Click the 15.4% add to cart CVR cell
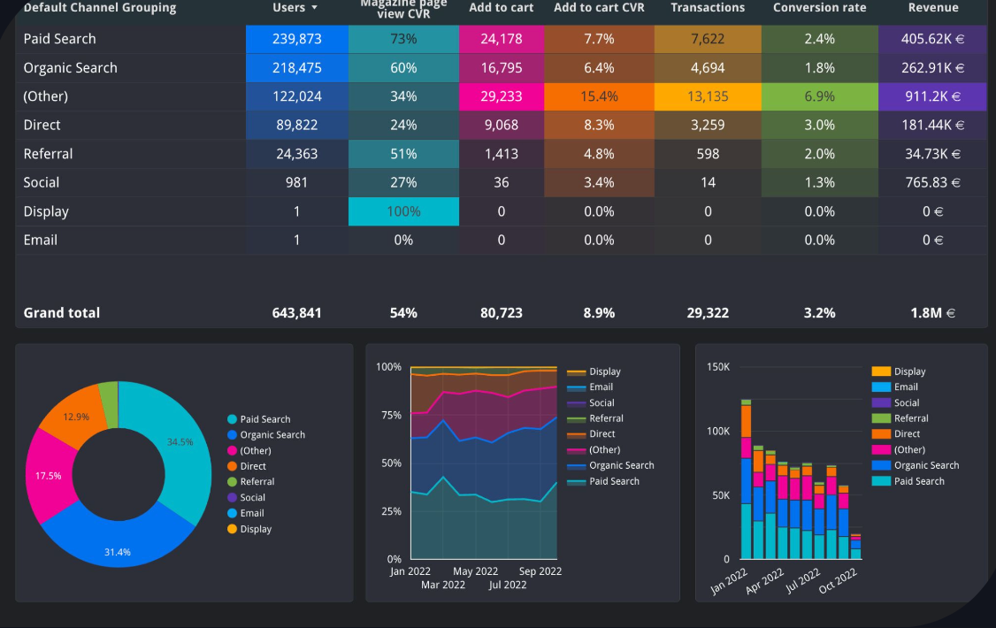This screenshot has width=996, height=628. tap(599, 96)
